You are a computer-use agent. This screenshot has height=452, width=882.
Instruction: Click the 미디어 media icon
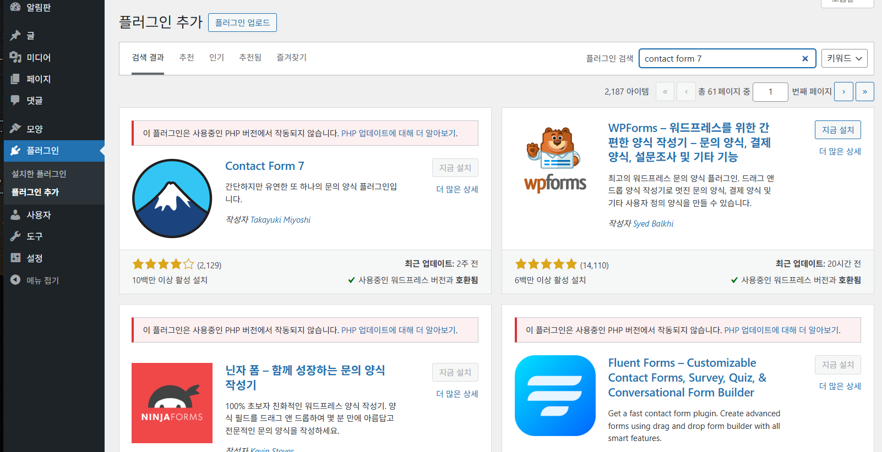click(15, 57)
